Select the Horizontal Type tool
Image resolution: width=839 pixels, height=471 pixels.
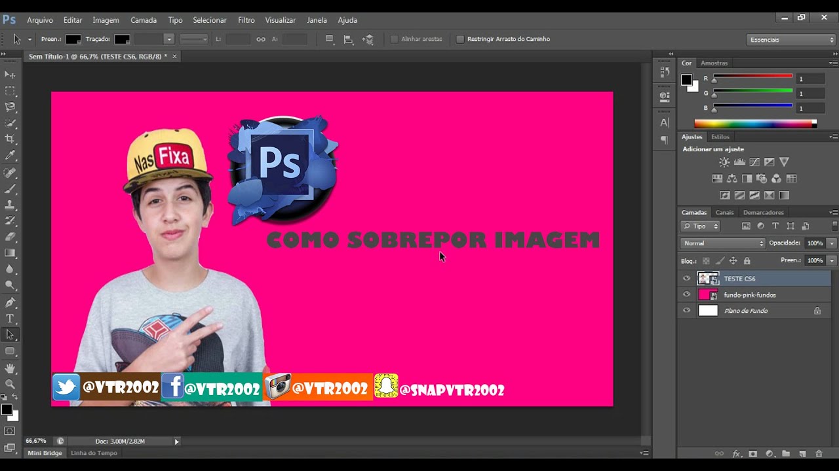tap(10, 319)
